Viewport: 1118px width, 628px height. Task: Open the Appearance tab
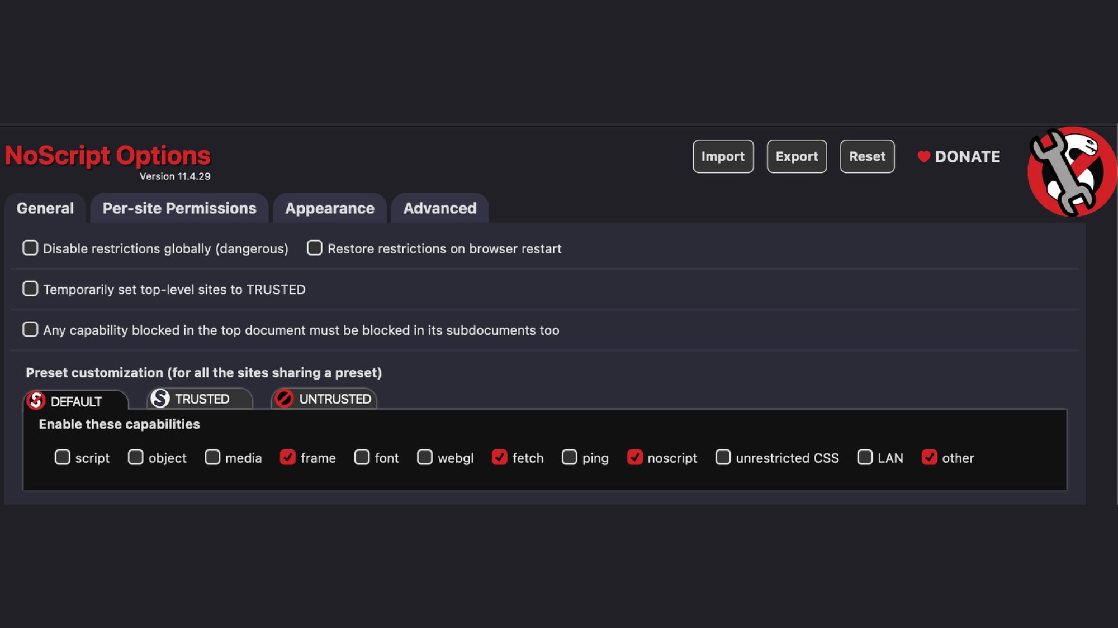point(330,208)
